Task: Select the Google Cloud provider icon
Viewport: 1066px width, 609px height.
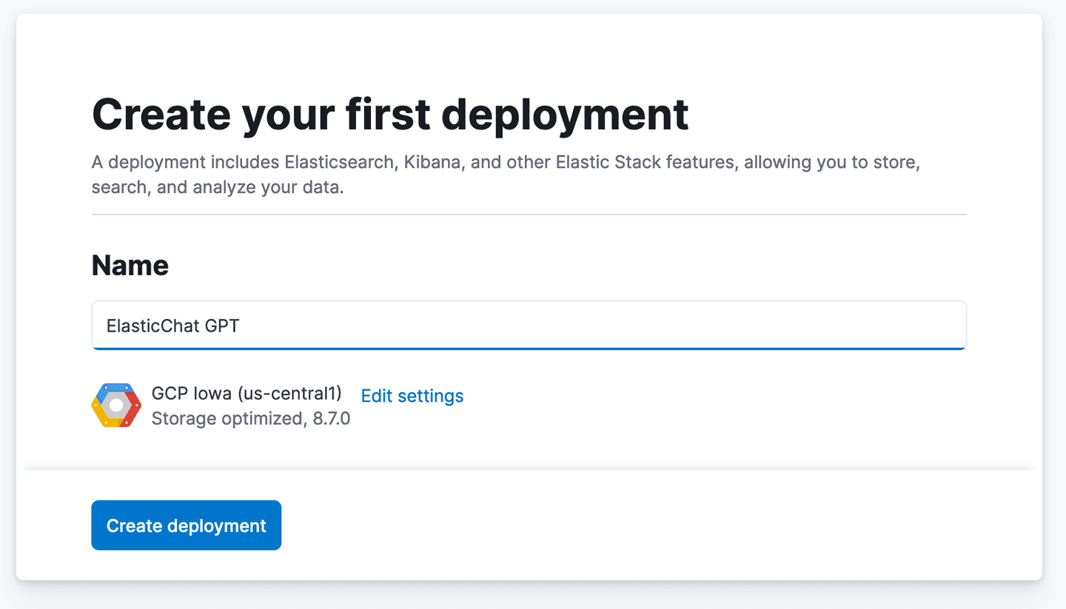Action: coord(115,405)
